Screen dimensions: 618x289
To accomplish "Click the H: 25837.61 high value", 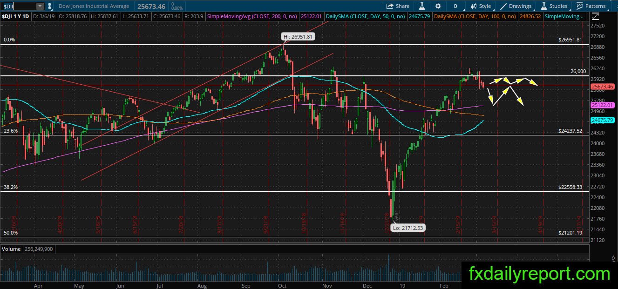I will pos(104,16).
